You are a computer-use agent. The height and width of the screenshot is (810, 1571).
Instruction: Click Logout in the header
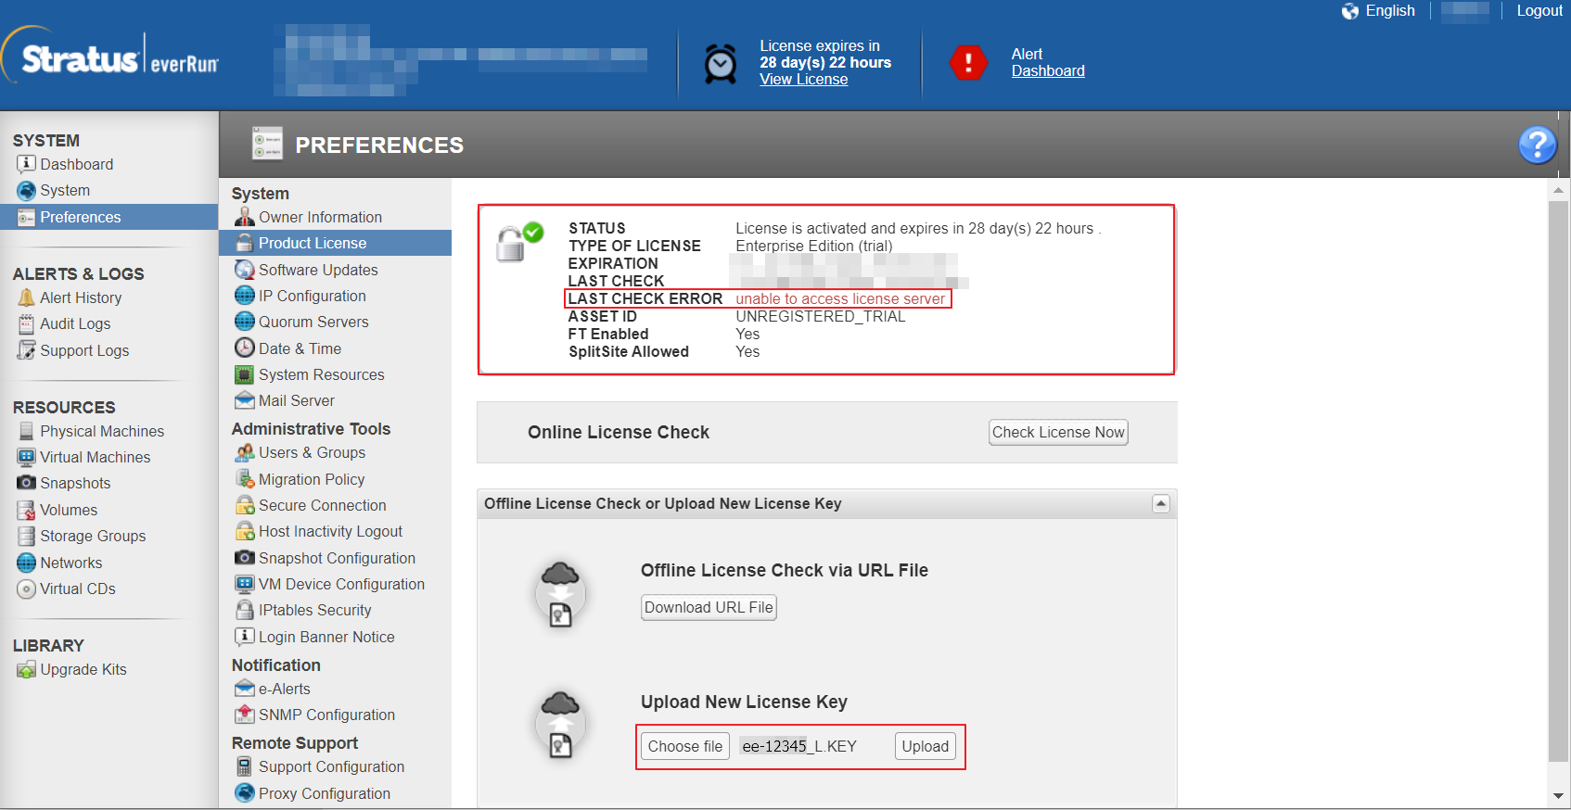(x=1539, y=11)
